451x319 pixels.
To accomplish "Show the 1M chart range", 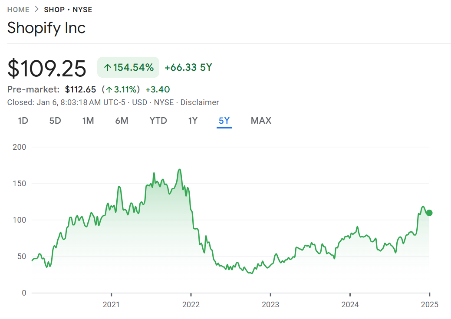I will (88, 121).
